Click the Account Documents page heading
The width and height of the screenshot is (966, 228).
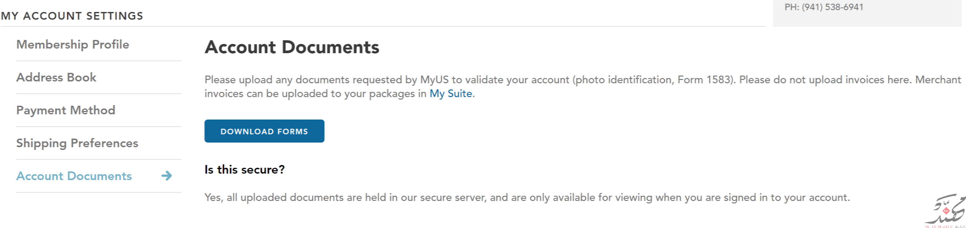(x=292, y=47)
